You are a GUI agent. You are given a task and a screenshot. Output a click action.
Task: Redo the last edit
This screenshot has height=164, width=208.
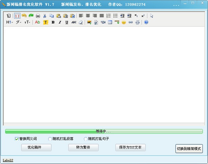click(31, 16)
